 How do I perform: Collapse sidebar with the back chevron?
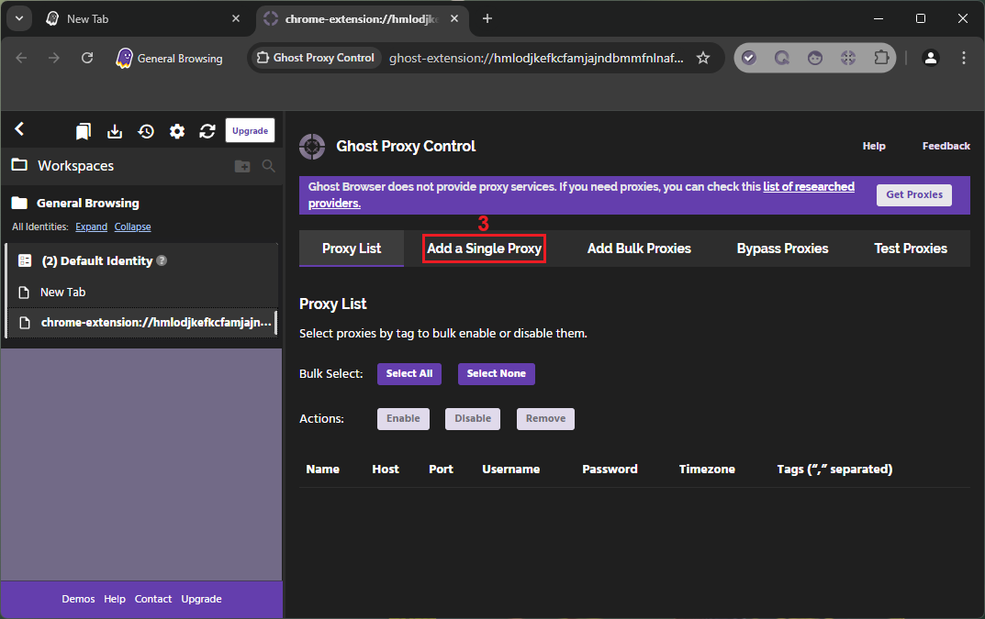point(19,129)
